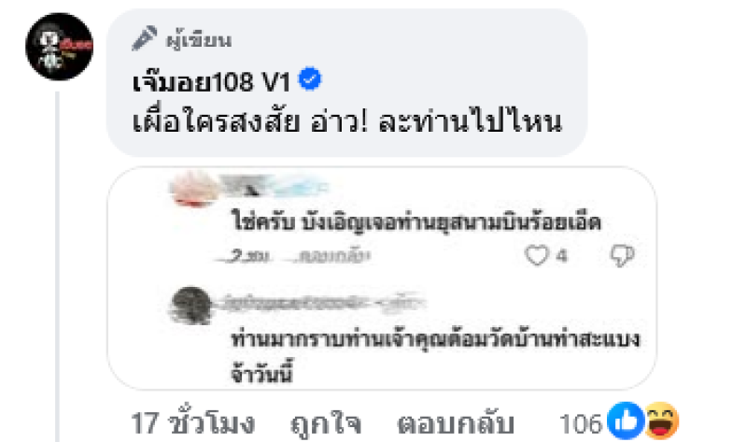The image size is (747, 442).
Task: Click the dark blurred avatar of second commenter
Action: click(190, 306)
